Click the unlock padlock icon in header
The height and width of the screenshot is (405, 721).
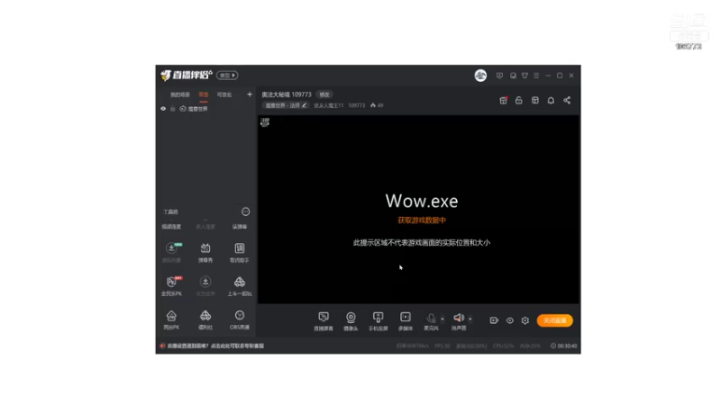519,100
